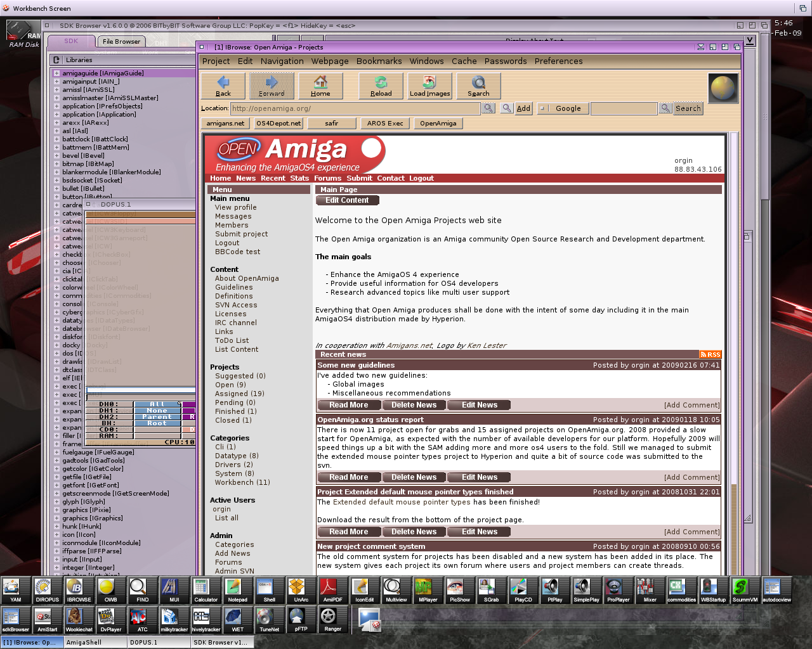The height and width of the screenshot is (649, 812).
Task: Open the Submit project link in Main menu
Action: [x=241, y=235]
